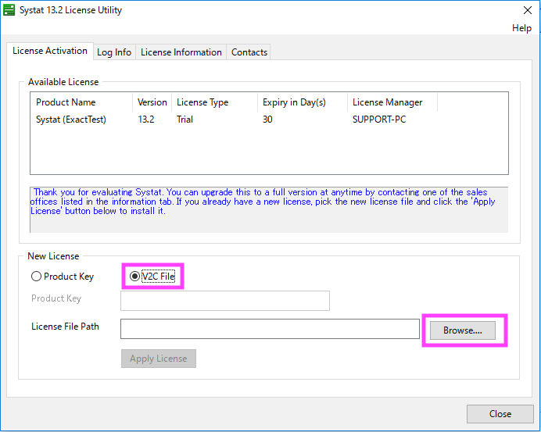
Task: Click the Expiry in Day(s) column header
Action: [303, 102]
